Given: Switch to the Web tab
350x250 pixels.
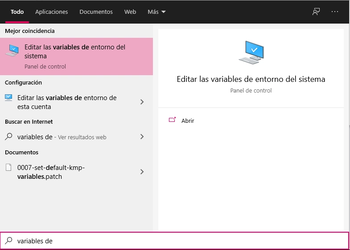Looking at the screenshot, I should 130,12.
